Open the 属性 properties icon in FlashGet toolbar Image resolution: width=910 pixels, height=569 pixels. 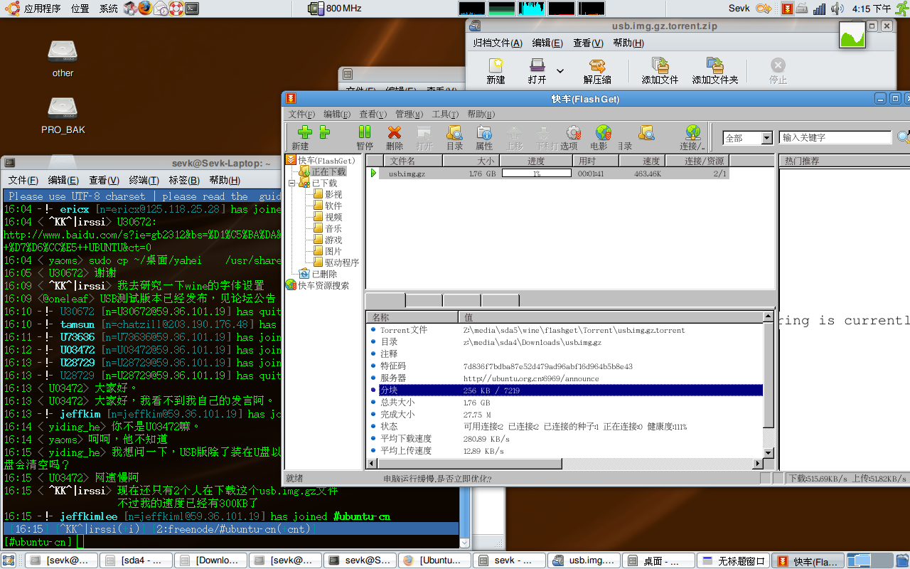pyautogui.click(x=484, y=132)
